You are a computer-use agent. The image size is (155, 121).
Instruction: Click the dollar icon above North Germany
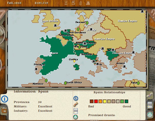point(78,29)
